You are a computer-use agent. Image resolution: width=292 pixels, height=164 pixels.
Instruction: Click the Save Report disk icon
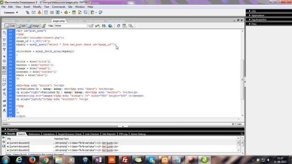(4, 146)
